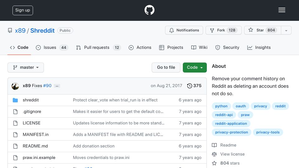Click the Projects table icon

[162, 47]
